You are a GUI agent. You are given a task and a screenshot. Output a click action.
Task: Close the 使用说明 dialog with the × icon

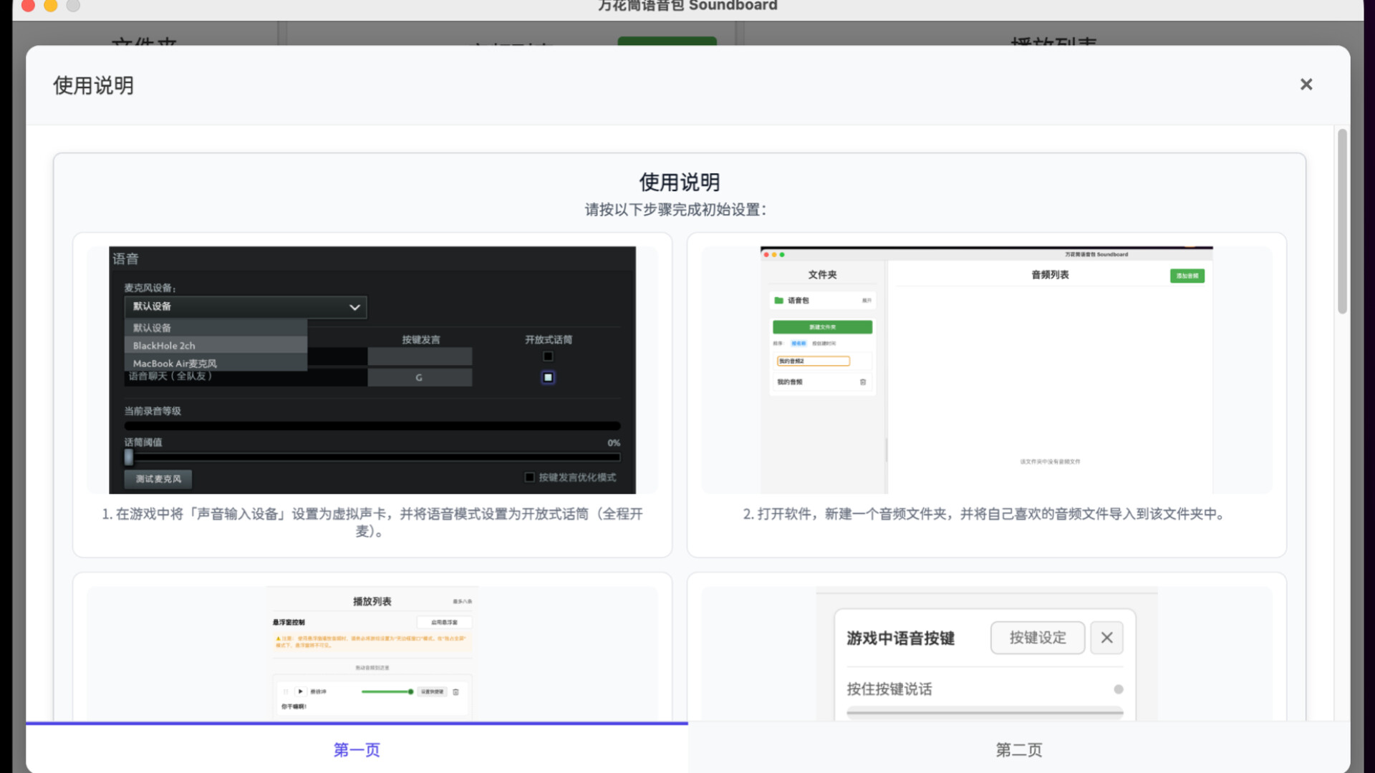[1306, 84]
